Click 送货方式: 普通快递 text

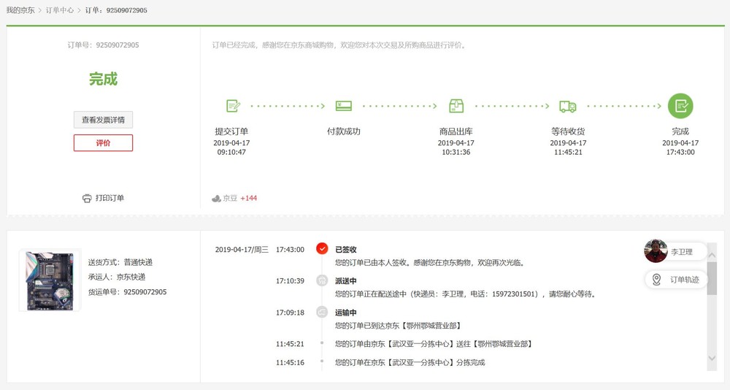point(120,262)
